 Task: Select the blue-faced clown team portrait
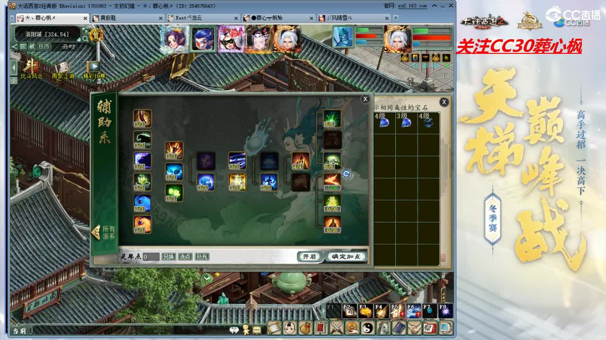click(x=204, y=38)
